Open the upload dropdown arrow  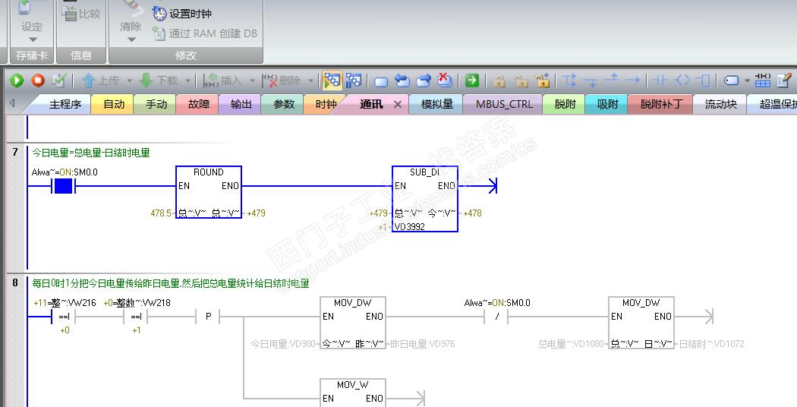tap(129, 80)
